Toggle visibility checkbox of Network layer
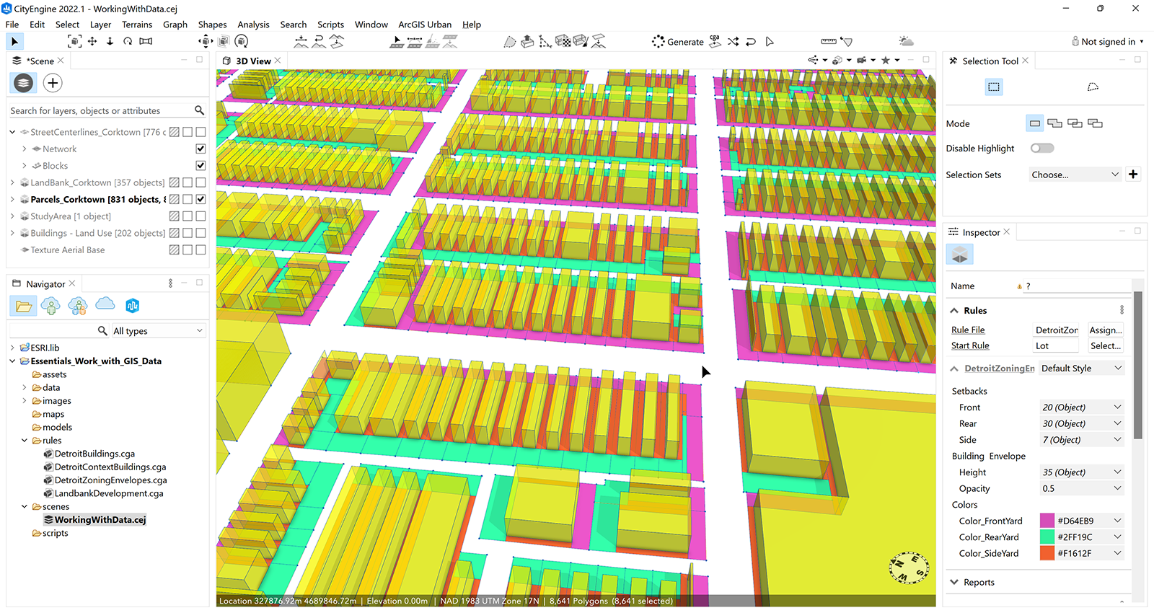Image resolution: width=1154 pixels, height=613 pixels. point(201,149)
